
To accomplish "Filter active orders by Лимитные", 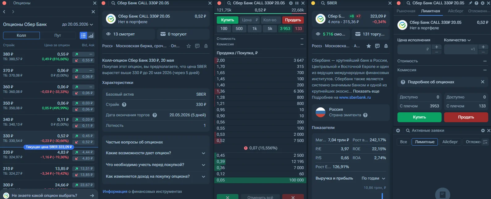I will (x=425, y=142).
